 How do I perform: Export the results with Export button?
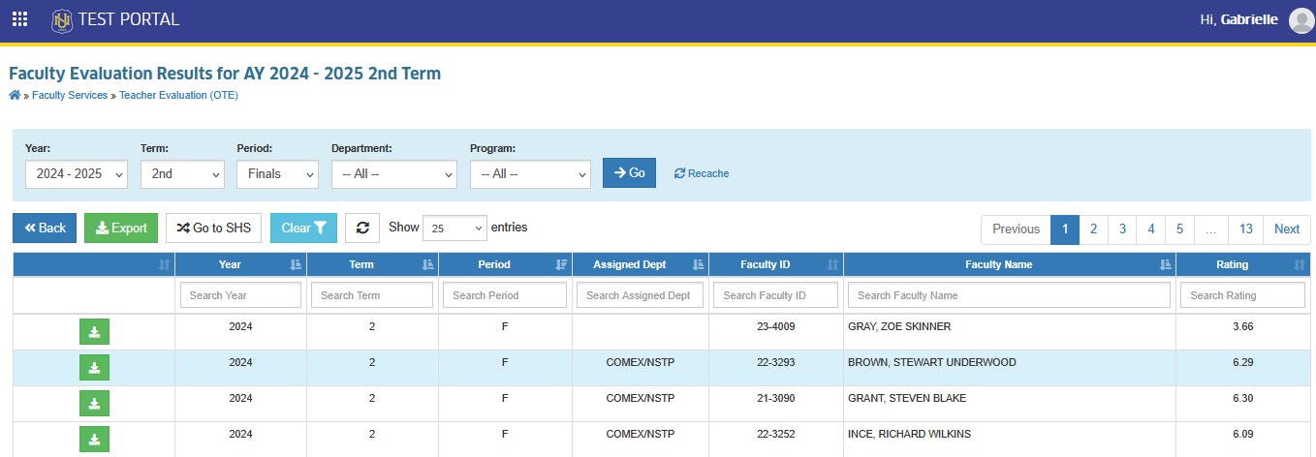point(121,228)
